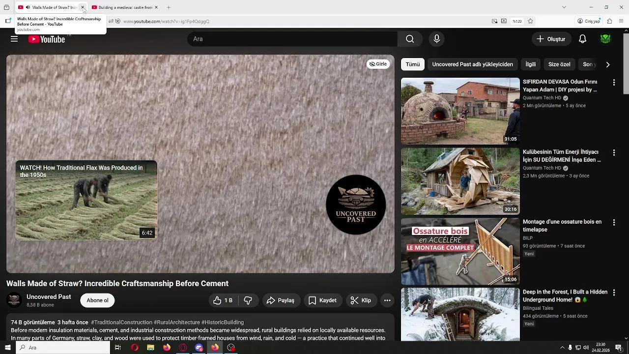The image size is (629, 354).
Task: Open options for the Kulübesinin Tüm Enerji video
Action: (614, 153)
